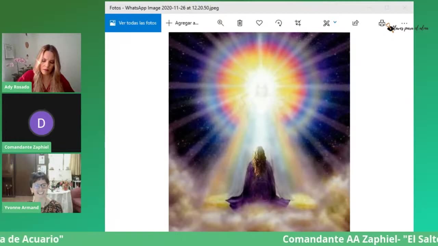The height and width of the screenshot is (246, 438).
Task: Open the edit and create icon
Action: coord(326,23)
